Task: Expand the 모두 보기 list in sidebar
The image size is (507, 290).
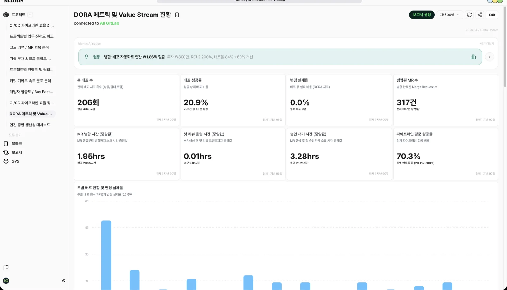Action: click(15, 135)
